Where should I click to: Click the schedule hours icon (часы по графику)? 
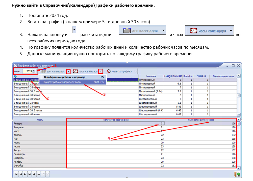pos(109,71)
